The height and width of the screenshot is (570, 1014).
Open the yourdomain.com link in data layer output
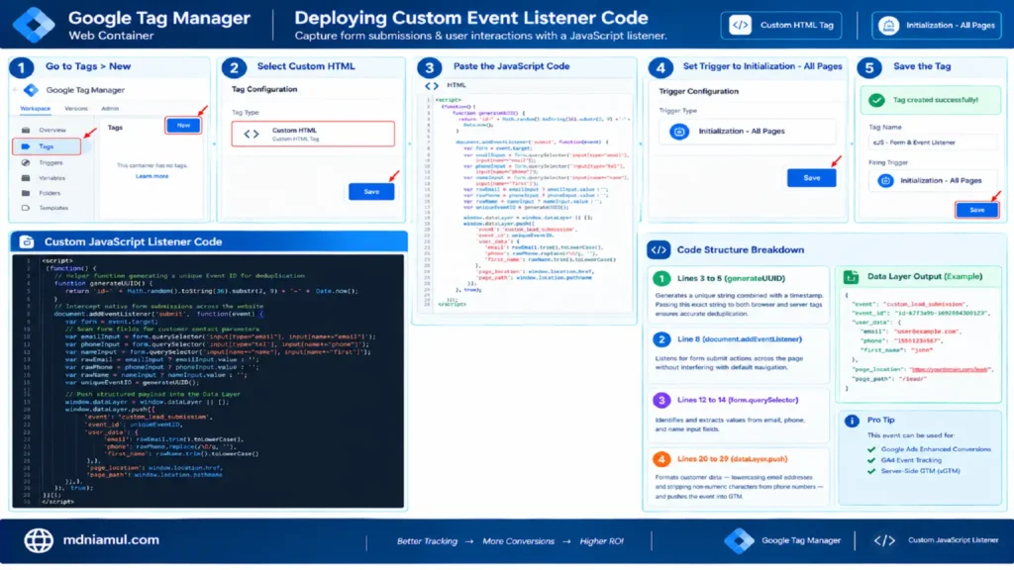point(950,370)
